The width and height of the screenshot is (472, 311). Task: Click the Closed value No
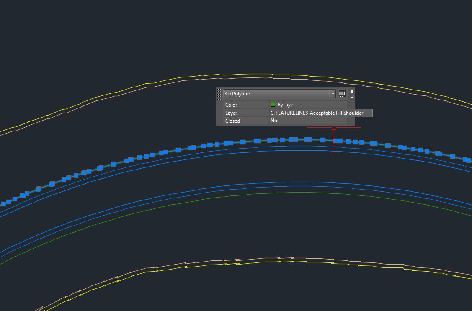click(x=274, y=121)
